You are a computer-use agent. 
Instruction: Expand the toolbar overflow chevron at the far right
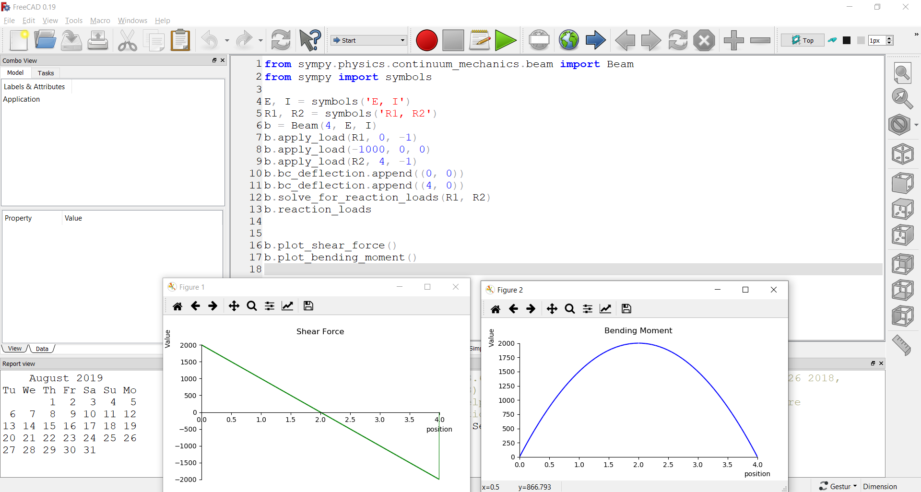916,34
